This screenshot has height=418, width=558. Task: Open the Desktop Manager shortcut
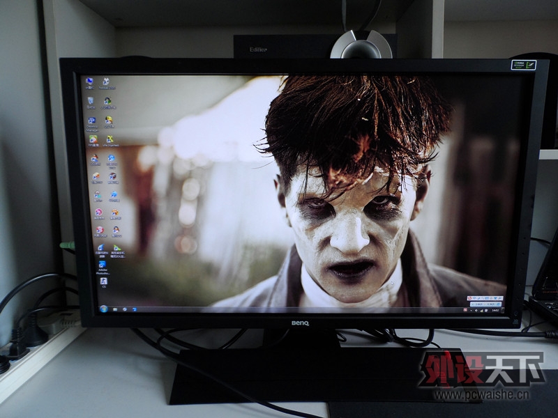92,124
